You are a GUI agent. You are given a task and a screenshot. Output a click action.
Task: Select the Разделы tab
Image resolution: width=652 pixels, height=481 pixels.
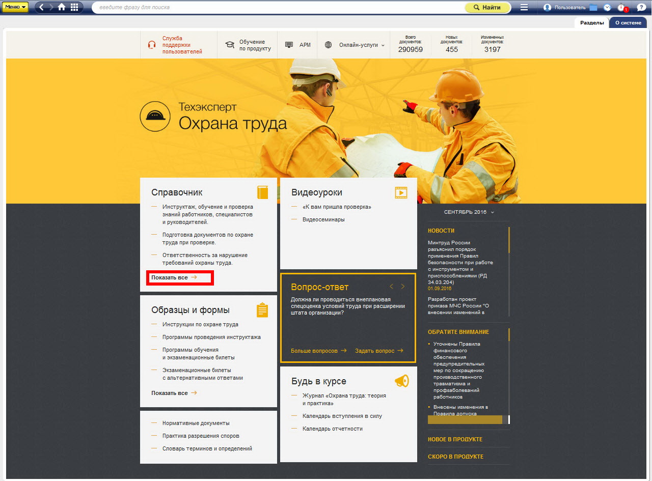point(592,22)
